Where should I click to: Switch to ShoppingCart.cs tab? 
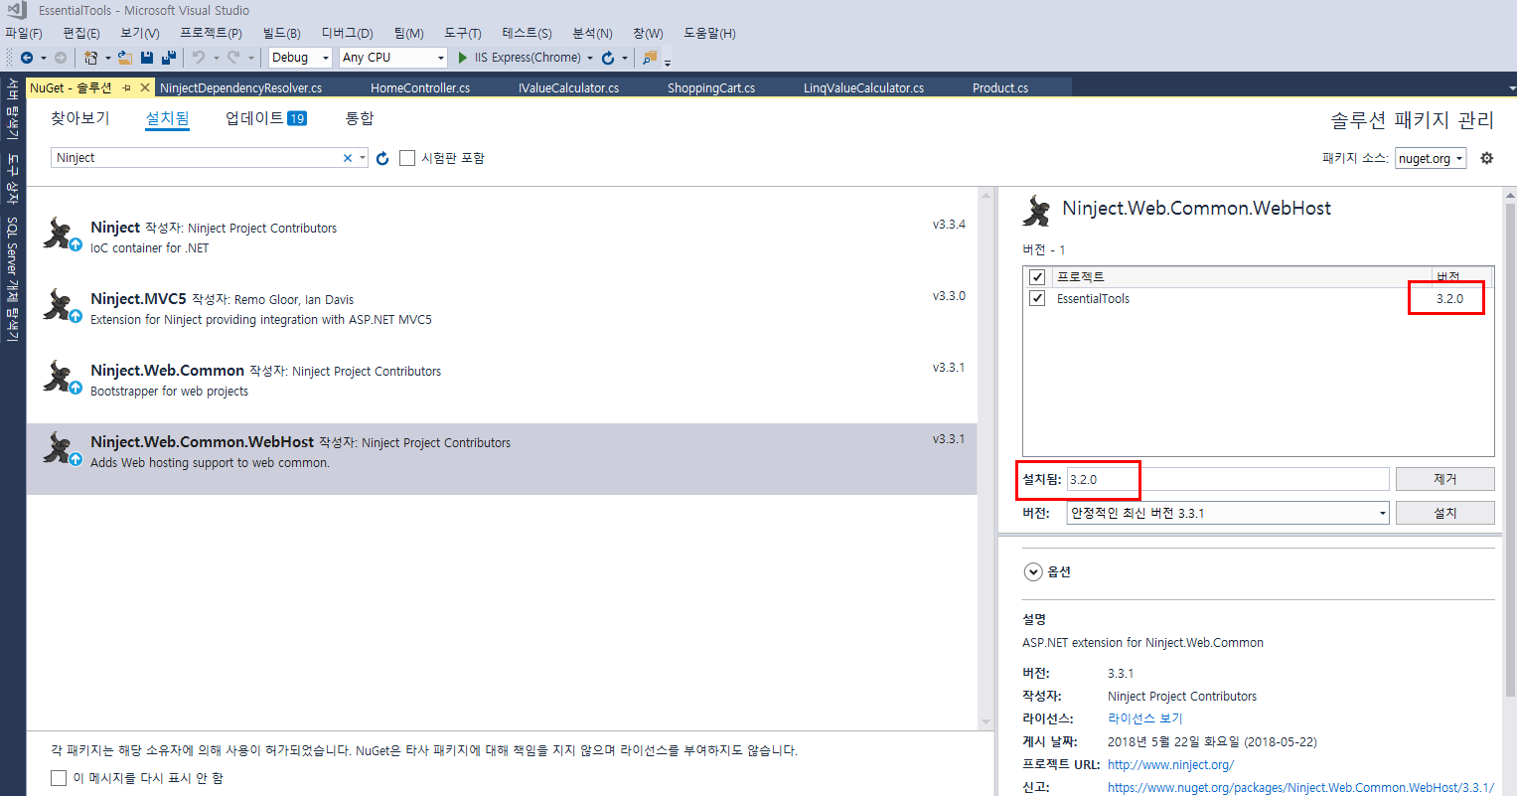(711, 87)
